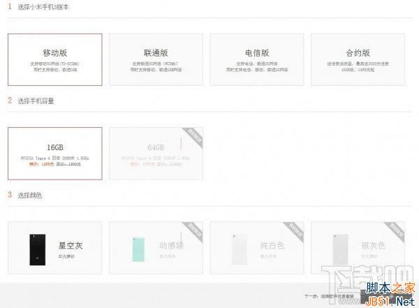419x308 pixels.
Task: Click the white phone image for 纯白色
Action: tap(237, 249)
